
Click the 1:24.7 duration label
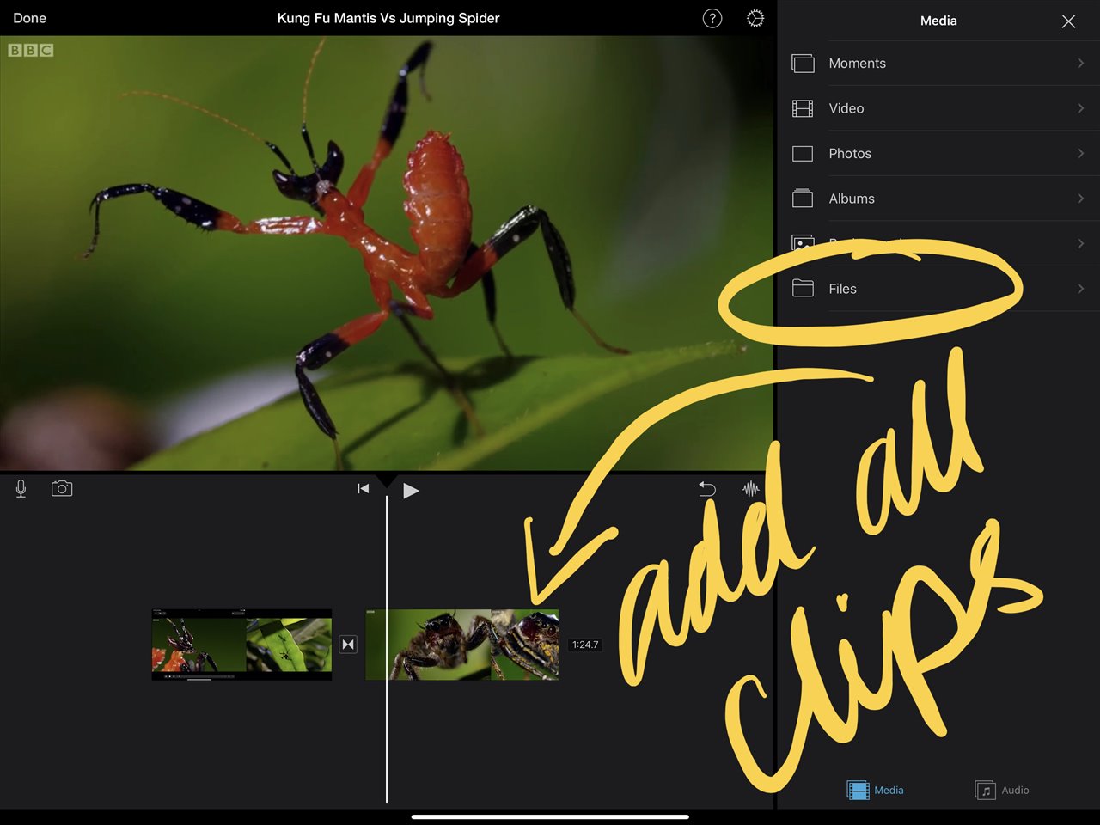(x=585, y=645)
